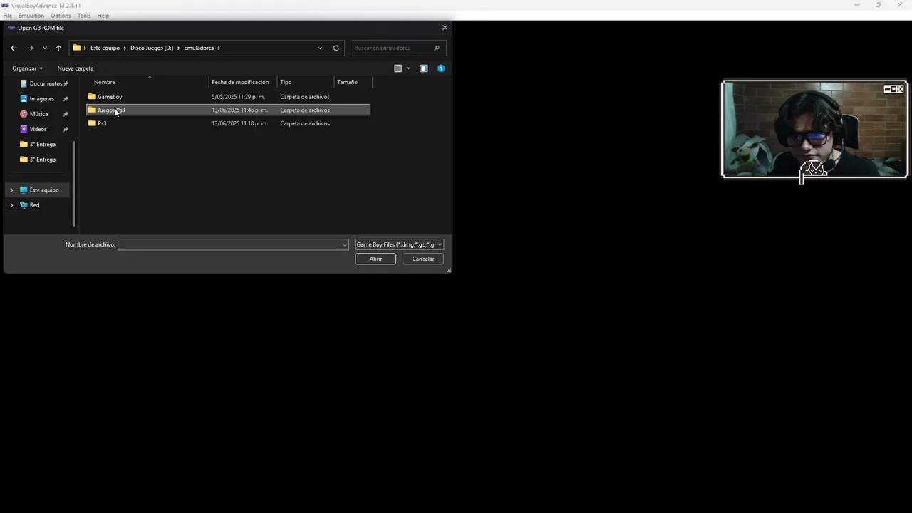The image size is (912, 513).
Task: Open recent locations dropdown arrow
Action: (45, 48)
